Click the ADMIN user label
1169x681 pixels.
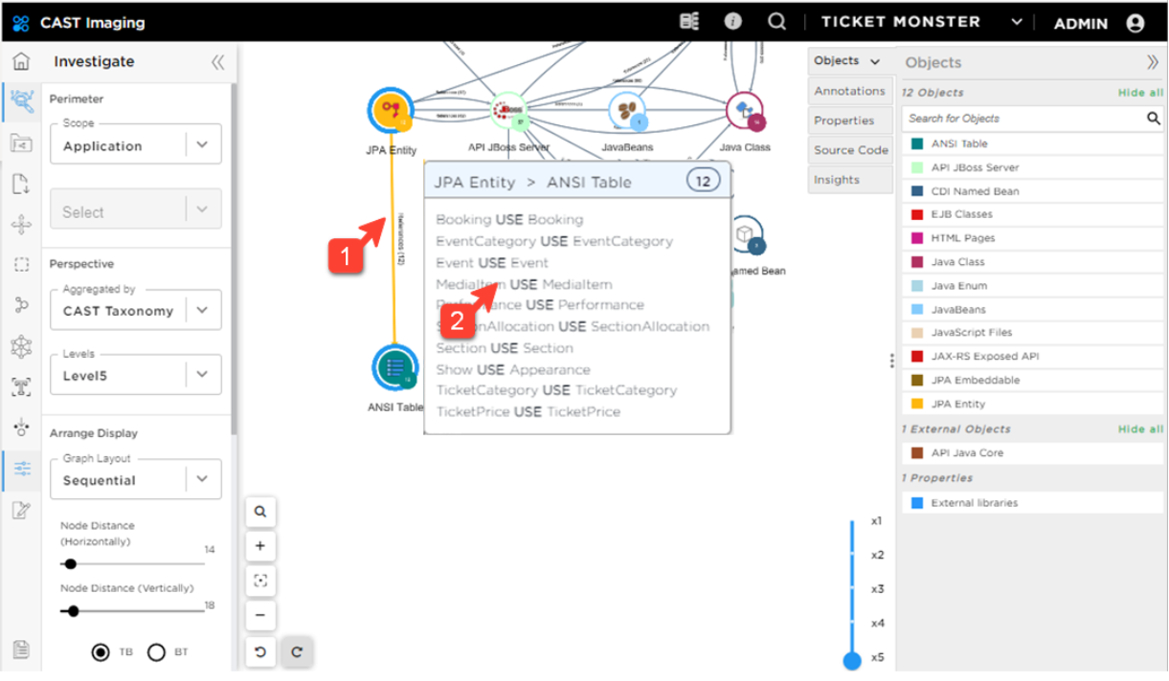coord(1081,24)
